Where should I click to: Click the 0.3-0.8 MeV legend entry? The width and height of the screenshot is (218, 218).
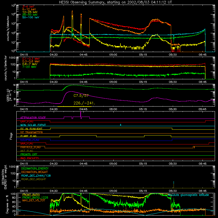31,62
